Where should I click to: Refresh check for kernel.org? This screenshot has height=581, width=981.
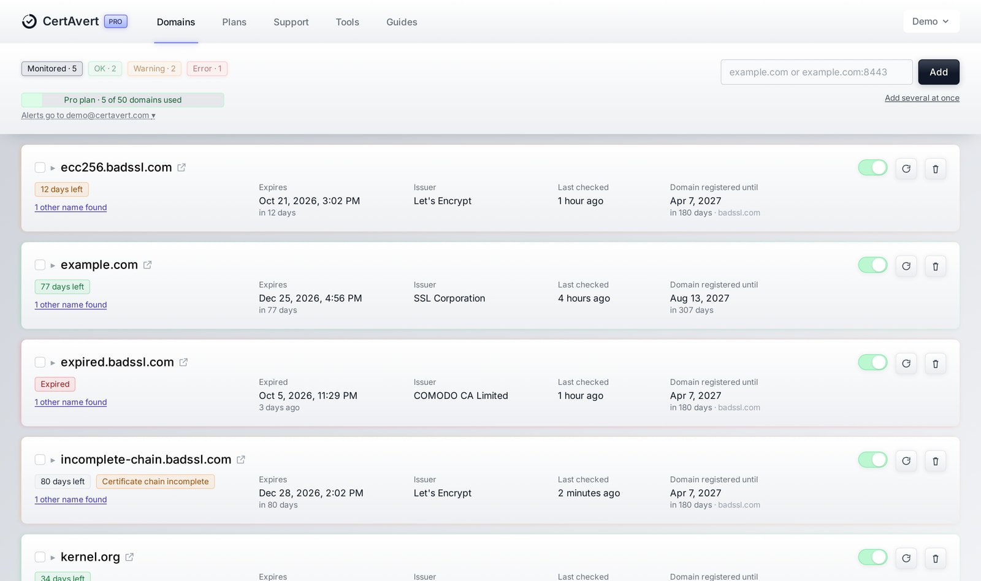click(x=906, y=558)
